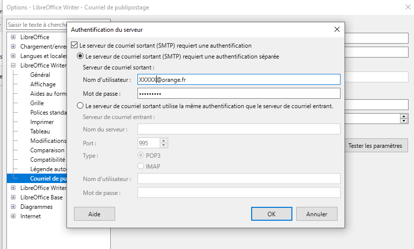Expand the Diagrammes tree node

tap(13, 206)
